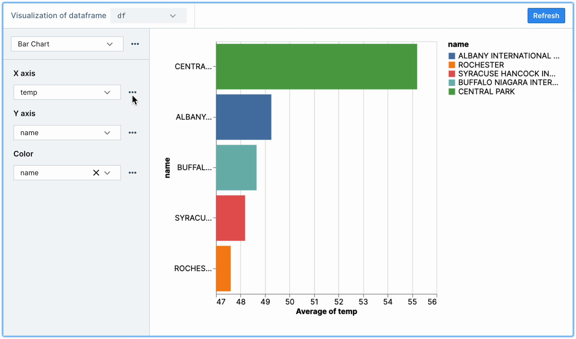Image resolution: width=576 pixels, height=339 pixels.
Task: Remove the Color field by clicking X
Action: click(96, 173)
